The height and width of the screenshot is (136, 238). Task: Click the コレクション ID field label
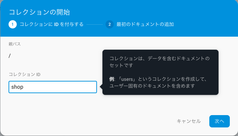click(x=25, y=74)
